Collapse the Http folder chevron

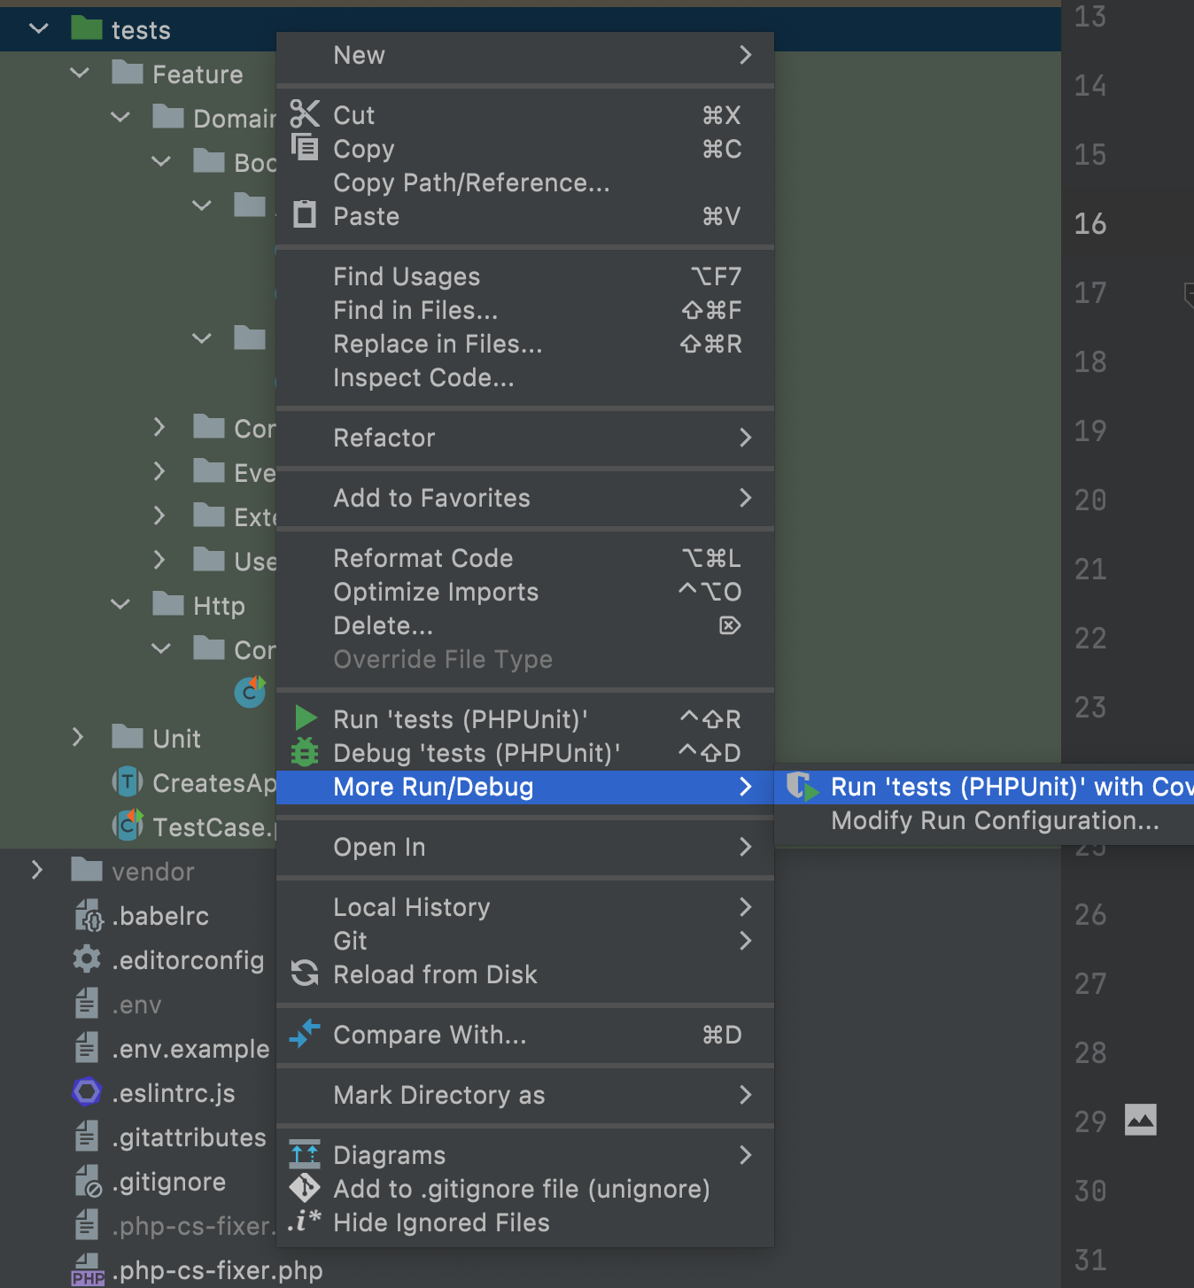(120, 605)
